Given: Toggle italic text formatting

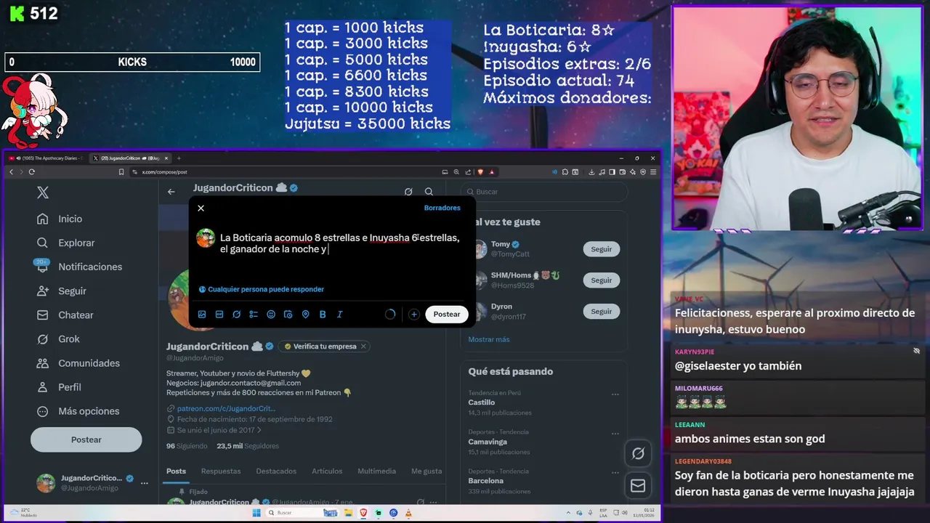Looking at the screenshot, I should (x=339, y=315).
